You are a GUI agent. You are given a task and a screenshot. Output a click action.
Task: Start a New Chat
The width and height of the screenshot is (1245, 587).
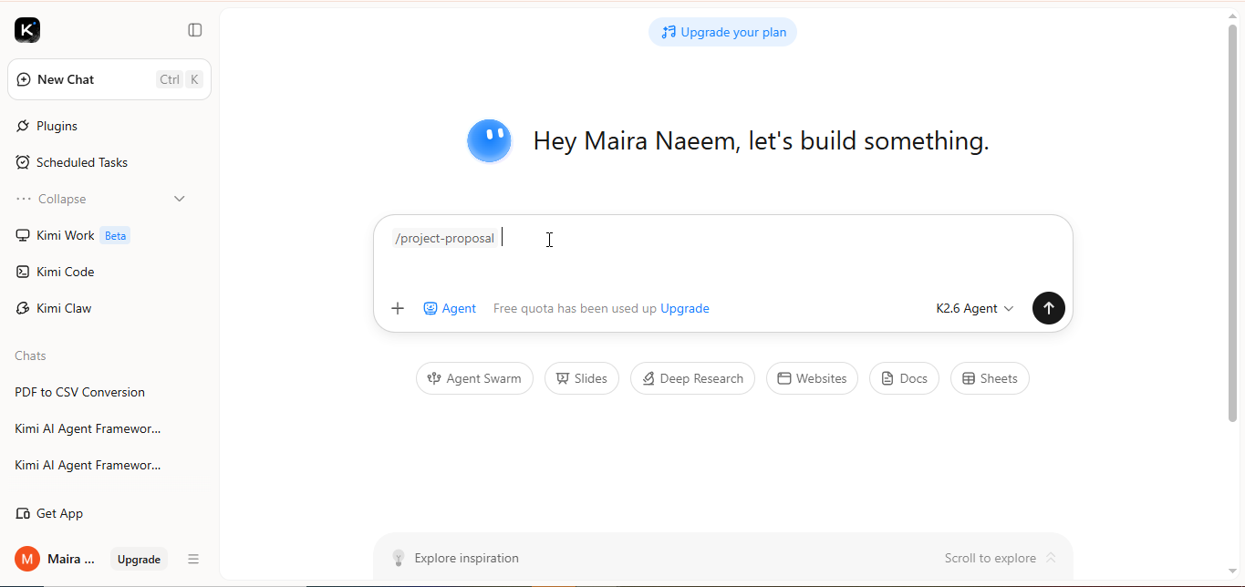pos(109,79)
